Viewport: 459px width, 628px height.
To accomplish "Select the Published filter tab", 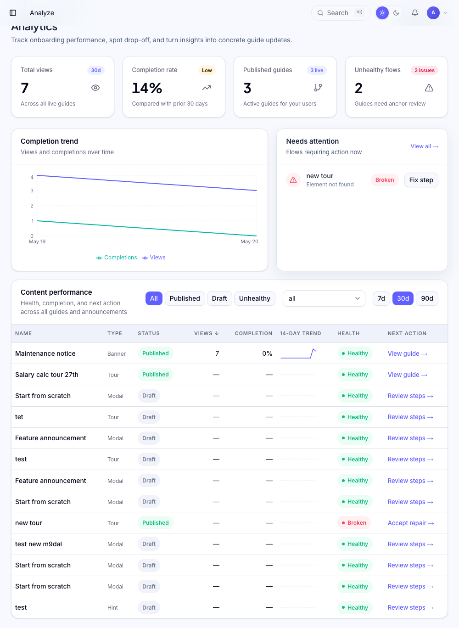I will 185,298.
